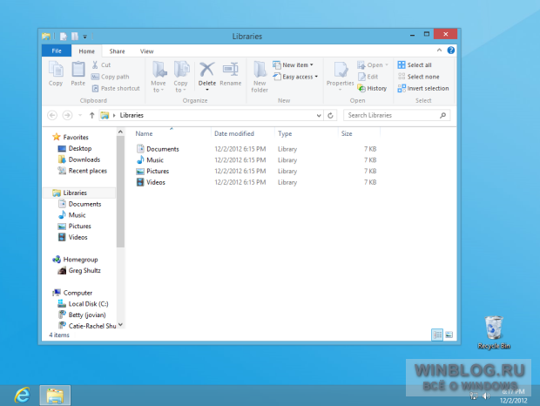The image size is (540, 406).
Task: Click the Properties icon
Action: (341, 70)
